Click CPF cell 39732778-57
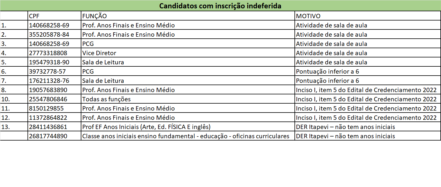 point(54,71)
